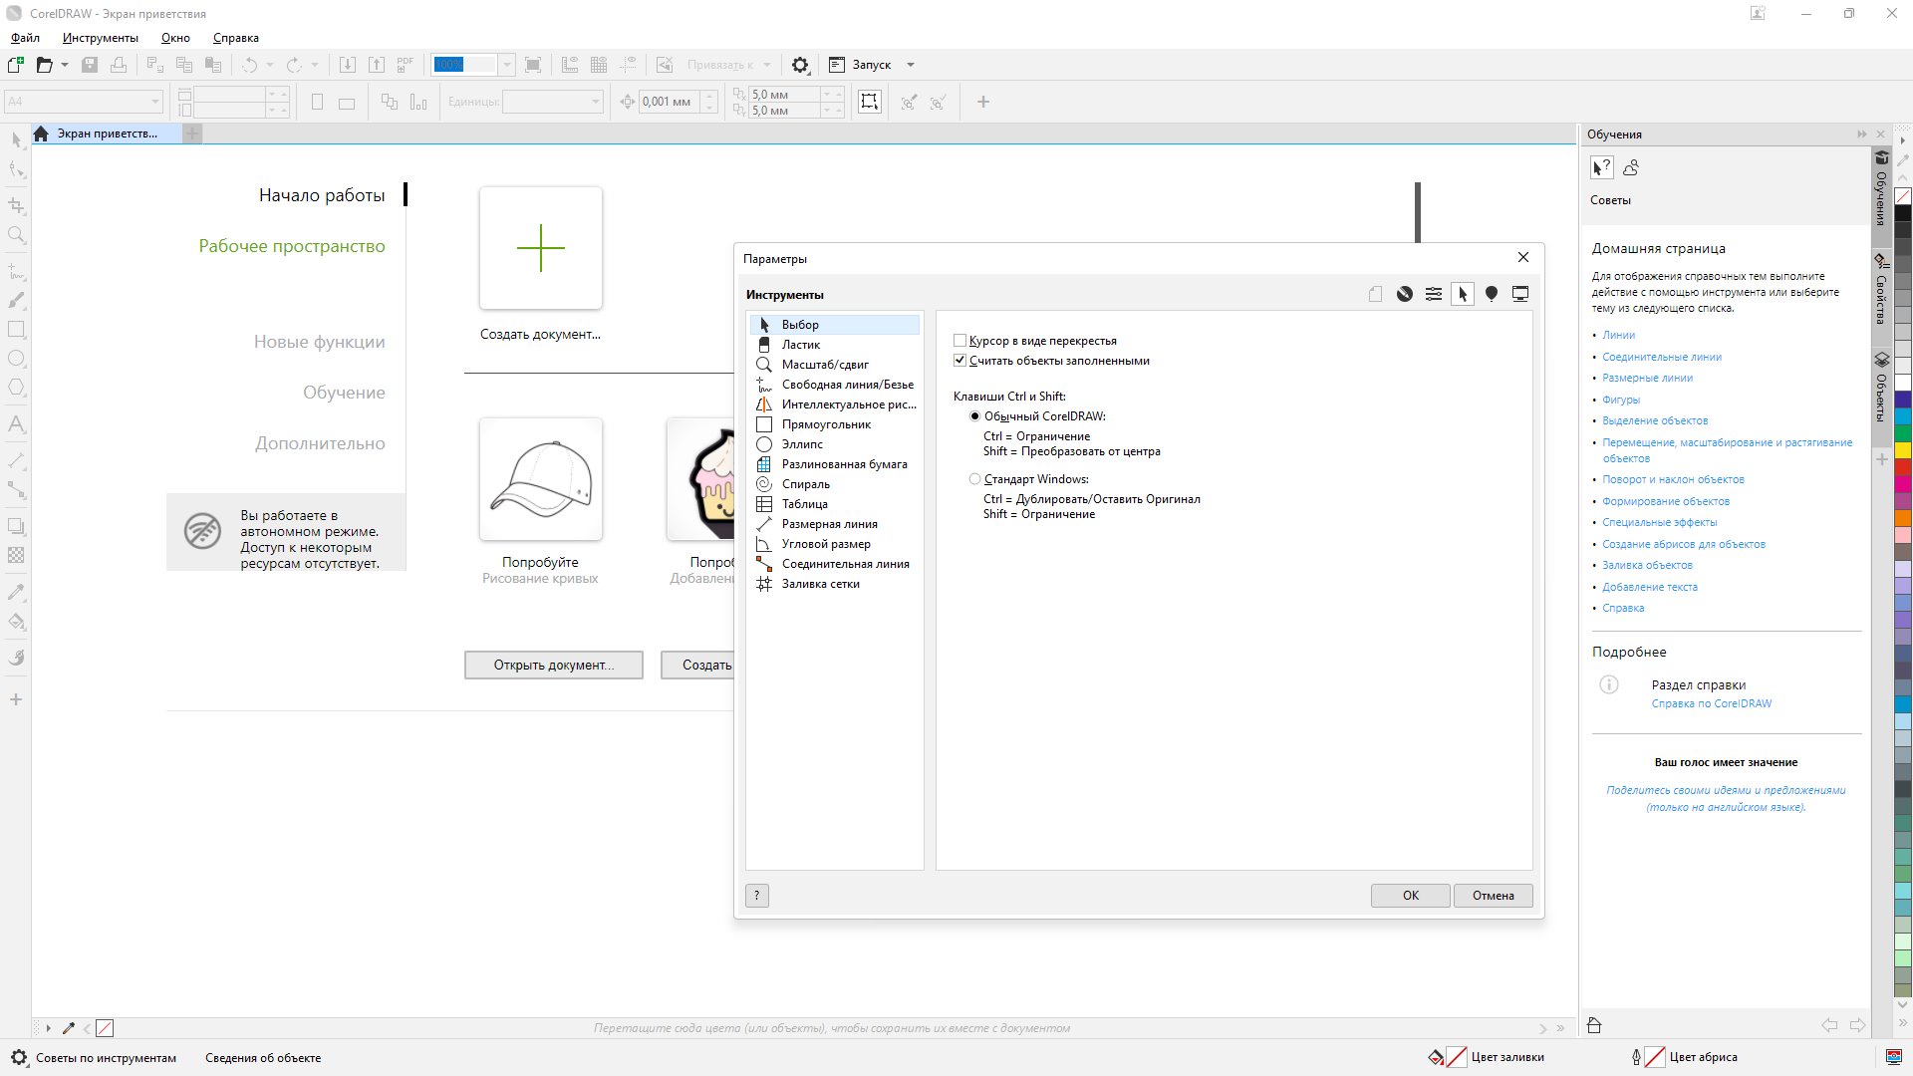
Task: Select Ластик tool in the tools list
Action: coord(800,345)
